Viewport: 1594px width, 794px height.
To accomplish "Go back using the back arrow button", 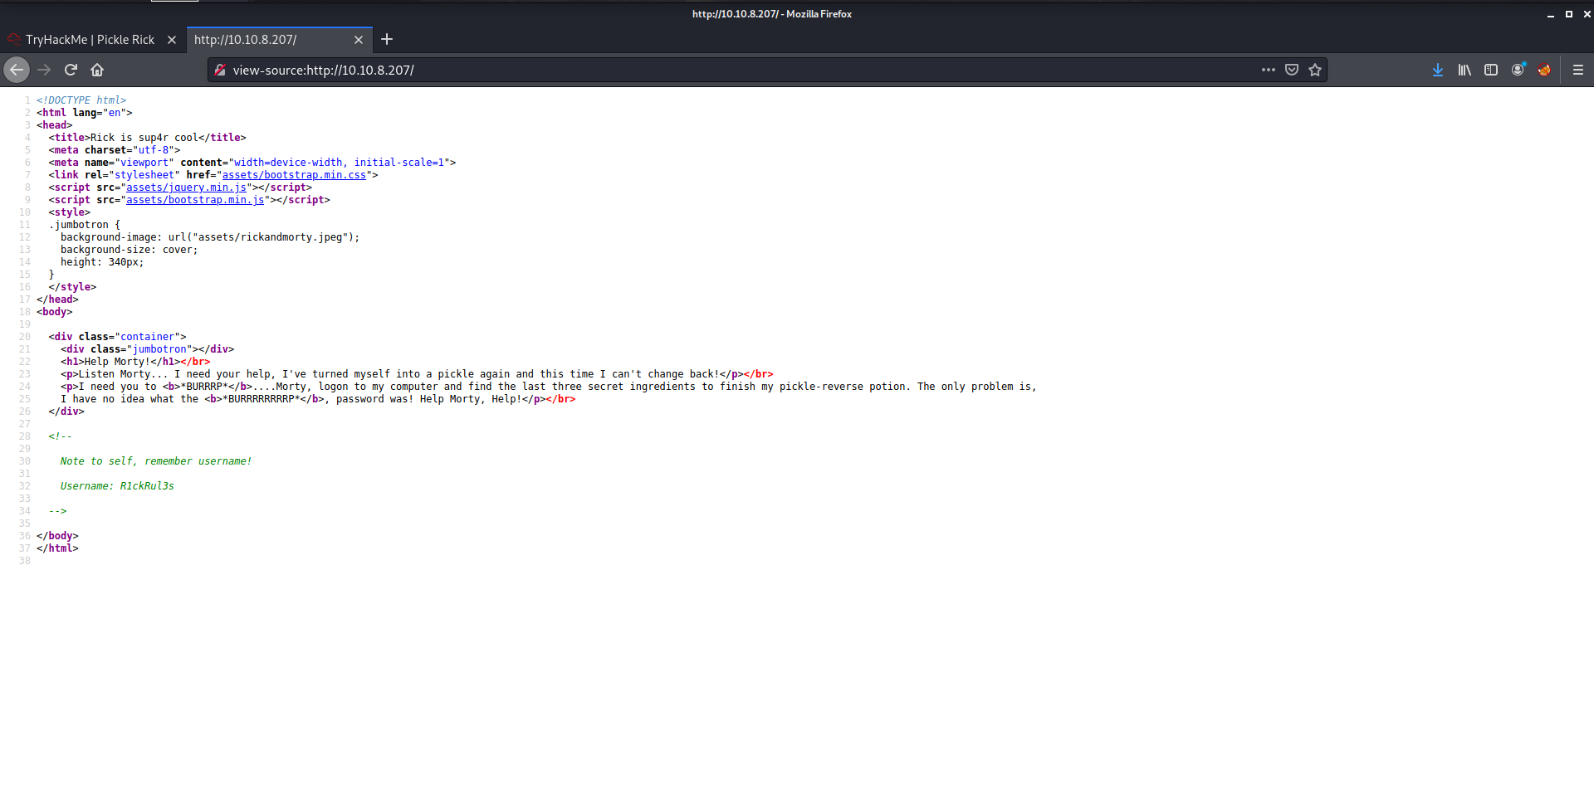I will tap(17, 70).
